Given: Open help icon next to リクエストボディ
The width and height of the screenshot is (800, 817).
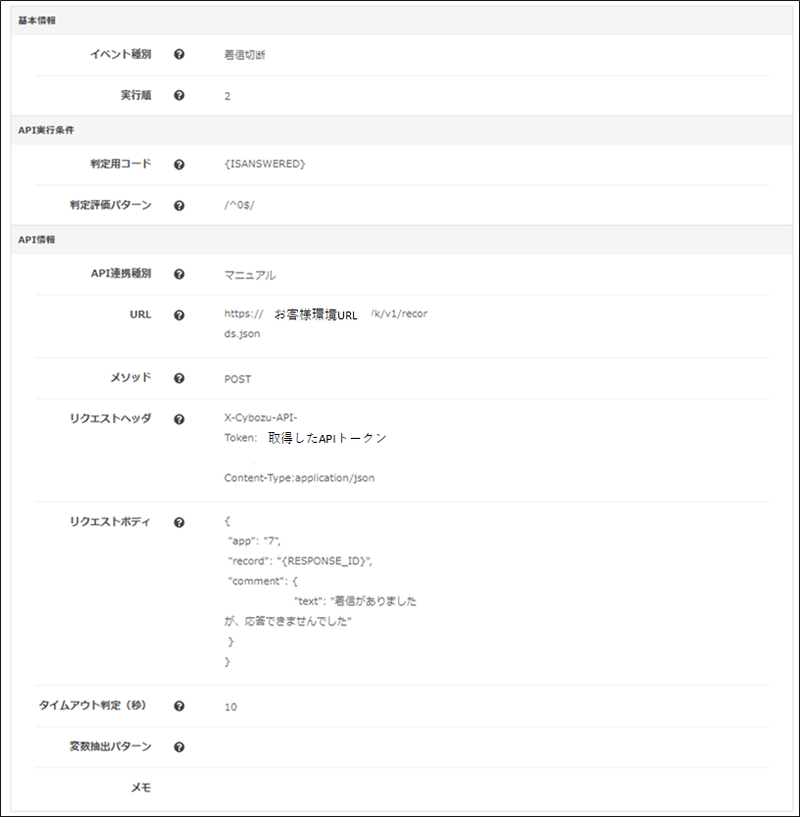Looking at the screenshot, I should [x=178, y=522].
